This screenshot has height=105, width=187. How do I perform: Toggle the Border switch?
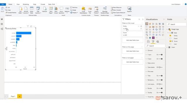(161, 88)
